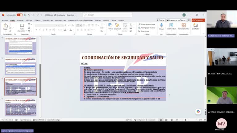Image resolution: width=237 pixels, height=133 pixels.
Task: Open Notas in the status bar
Action: 129,120
